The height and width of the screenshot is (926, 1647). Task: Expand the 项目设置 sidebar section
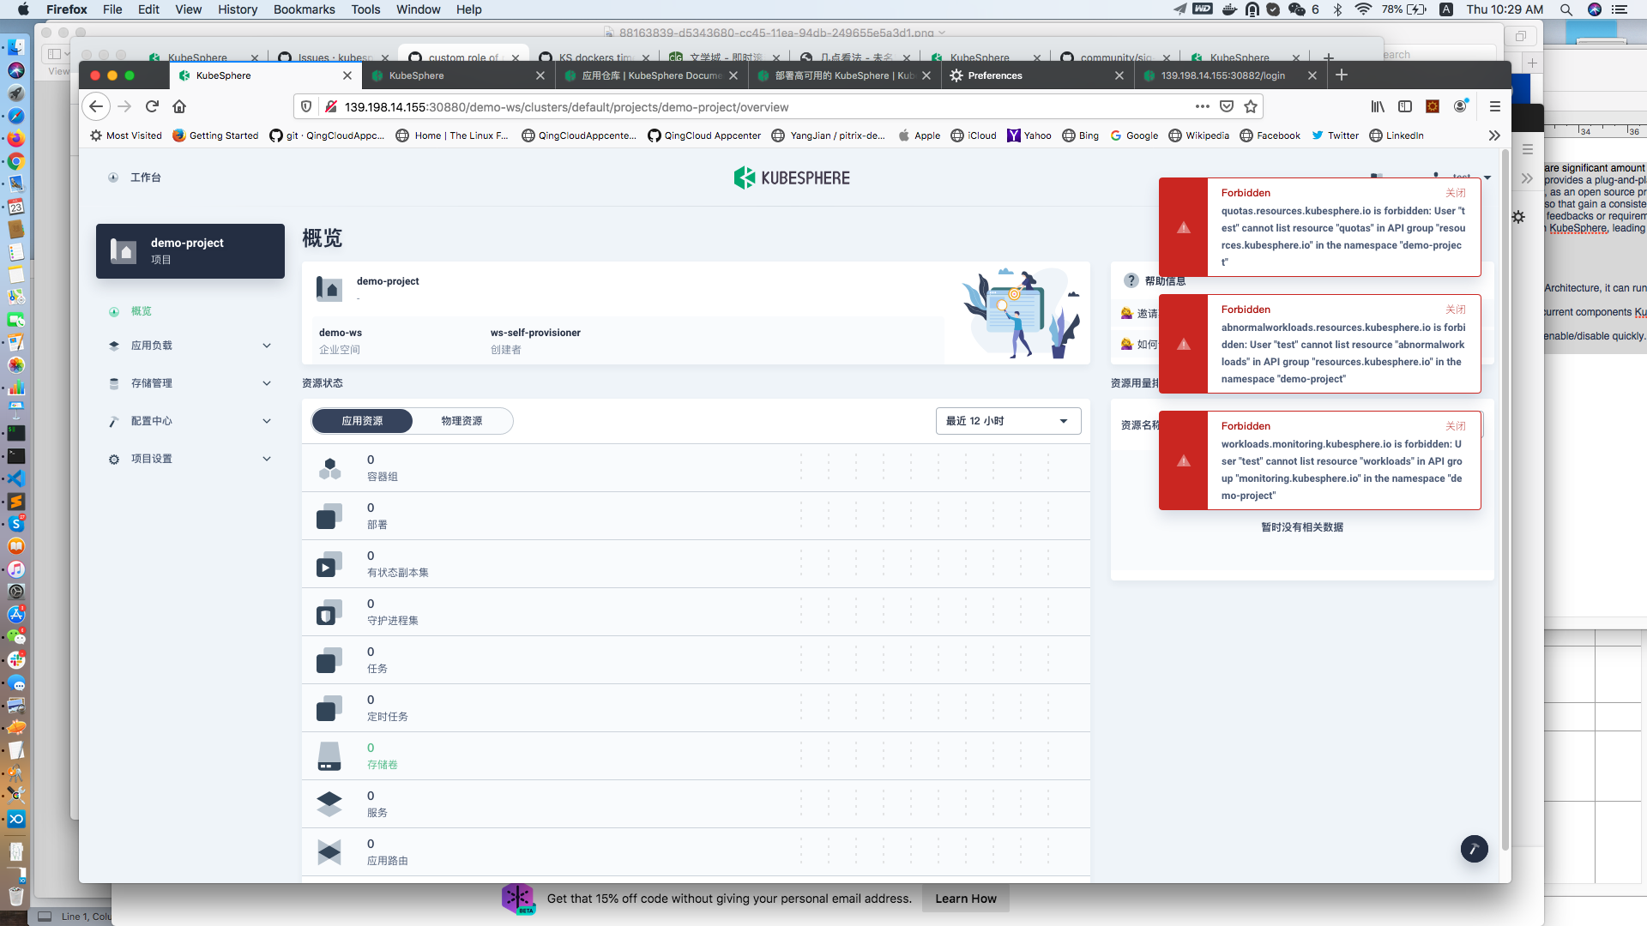click(190, 459)
